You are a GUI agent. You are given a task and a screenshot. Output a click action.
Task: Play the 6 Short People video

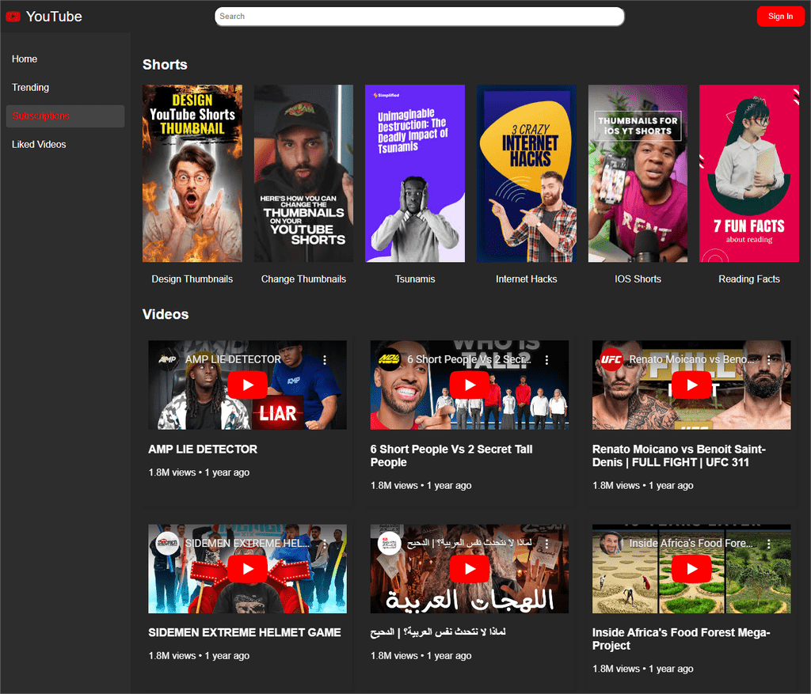pos(470,385)
